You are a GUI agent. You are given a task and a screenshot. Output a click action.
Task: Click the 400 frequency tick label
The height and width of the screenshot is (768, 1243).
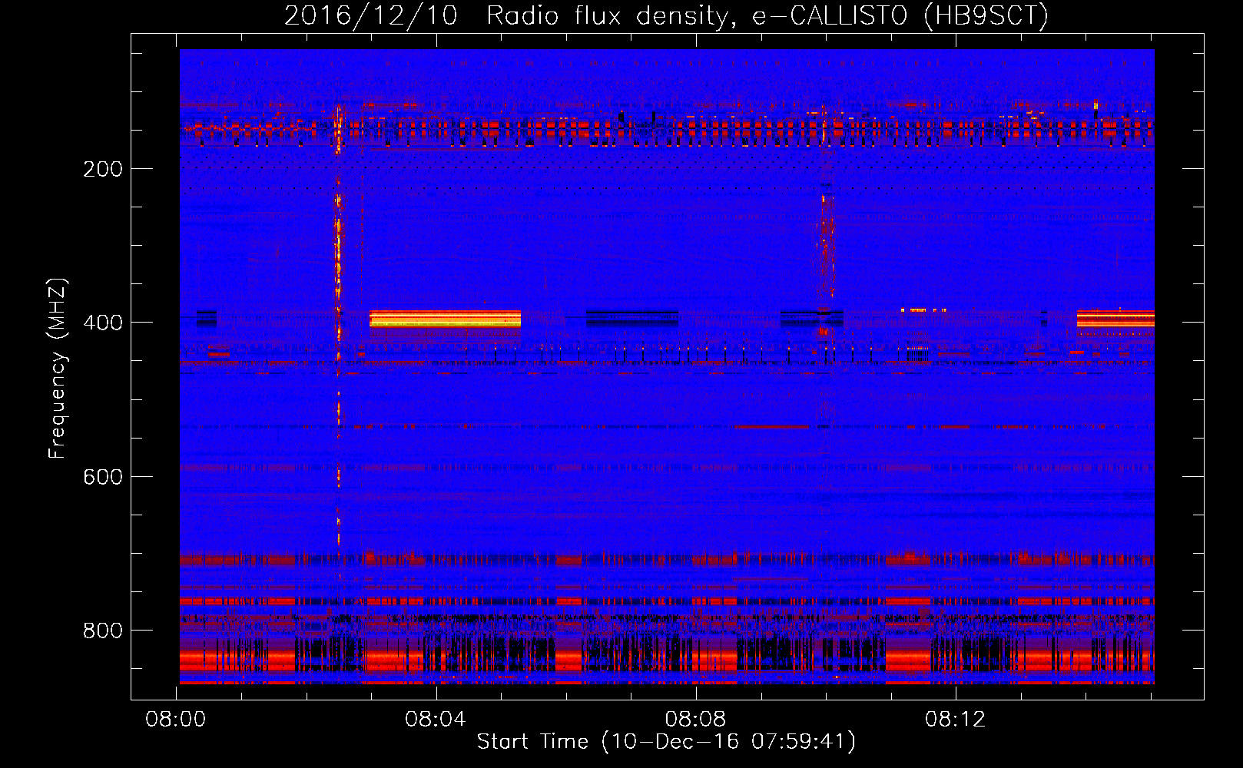click(103, 323)
